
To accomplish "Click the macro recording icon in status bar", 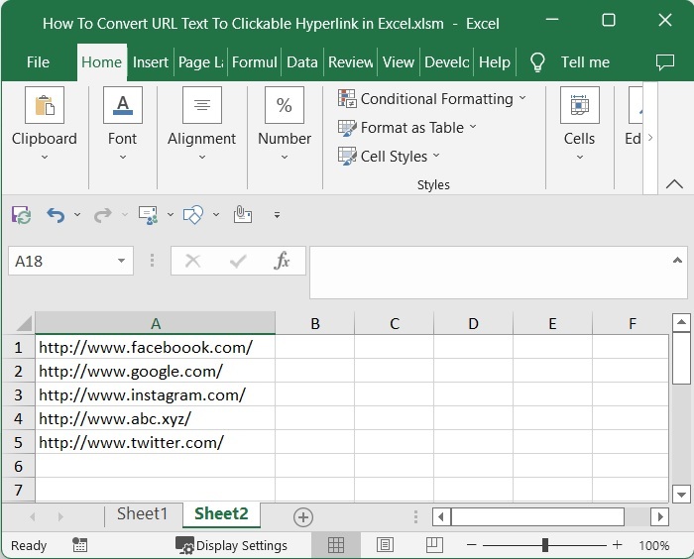I will point(80,545).
